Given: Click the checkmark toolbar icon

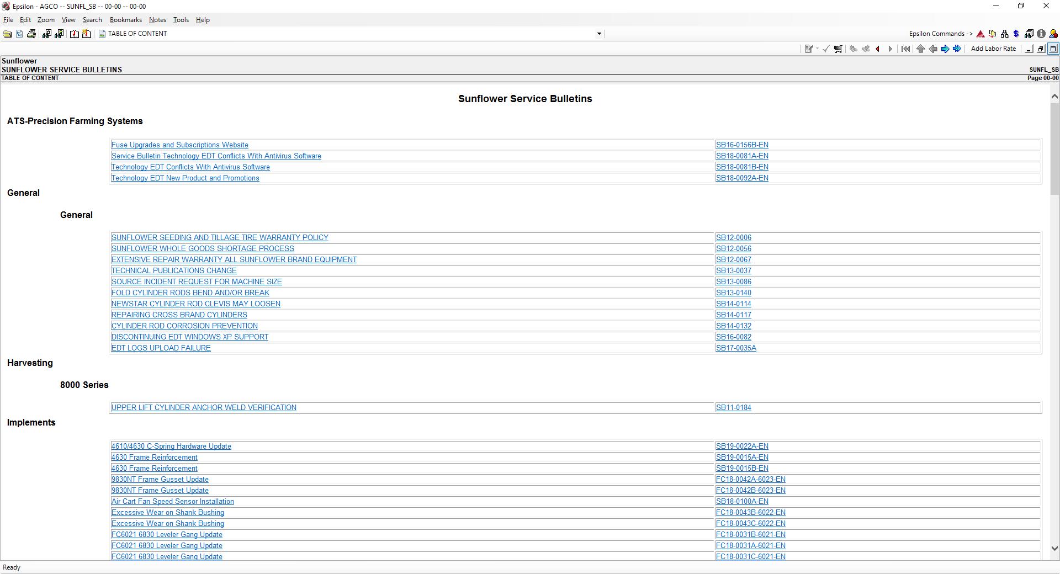Looking at the screenshot, I should 826,49.
